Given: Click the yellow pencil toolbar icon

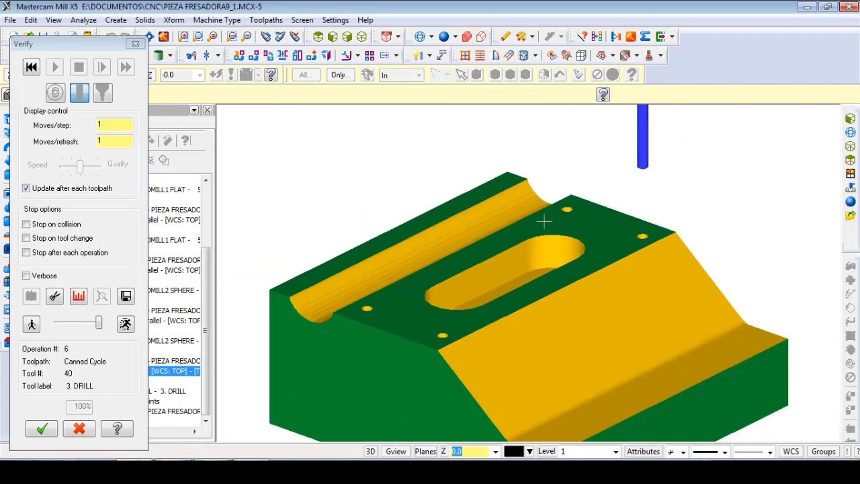Looking at the screenshot, I should coord(505,36).
